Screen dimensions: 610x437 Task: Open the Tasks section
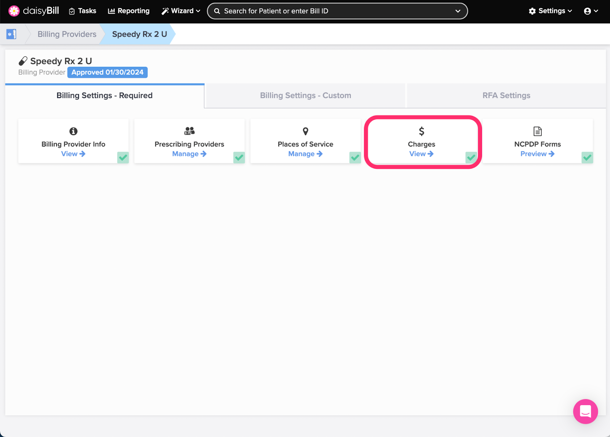tap(82, 11)
